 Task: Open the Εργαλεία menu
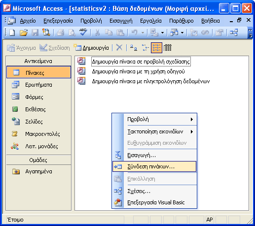150,21
